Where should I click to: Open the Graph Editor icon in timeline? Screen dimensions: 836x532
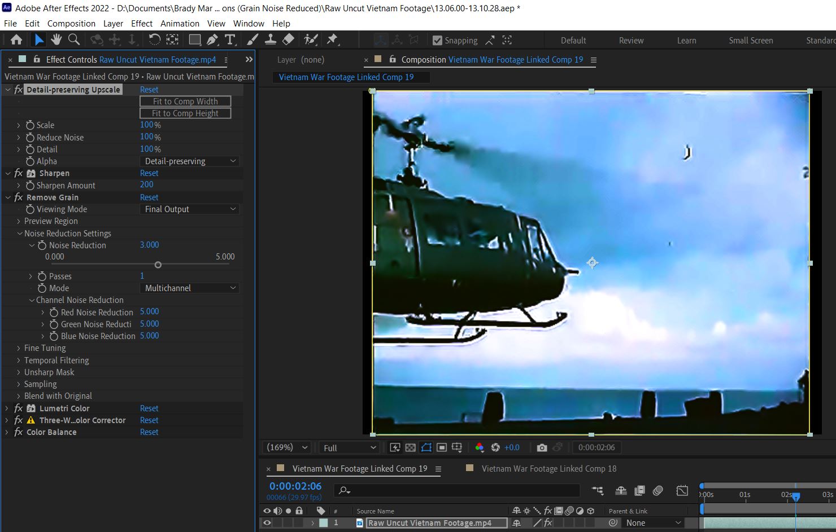(682, 491)
